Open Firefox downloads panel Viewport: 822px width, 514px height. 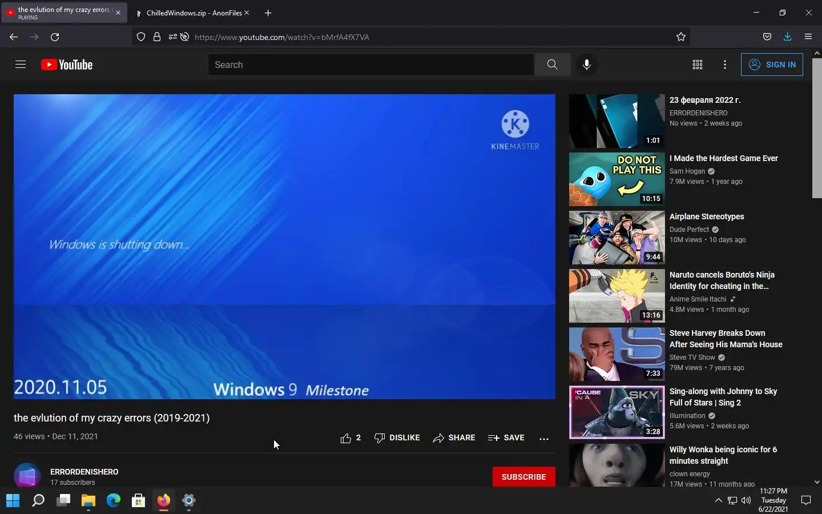787,37
